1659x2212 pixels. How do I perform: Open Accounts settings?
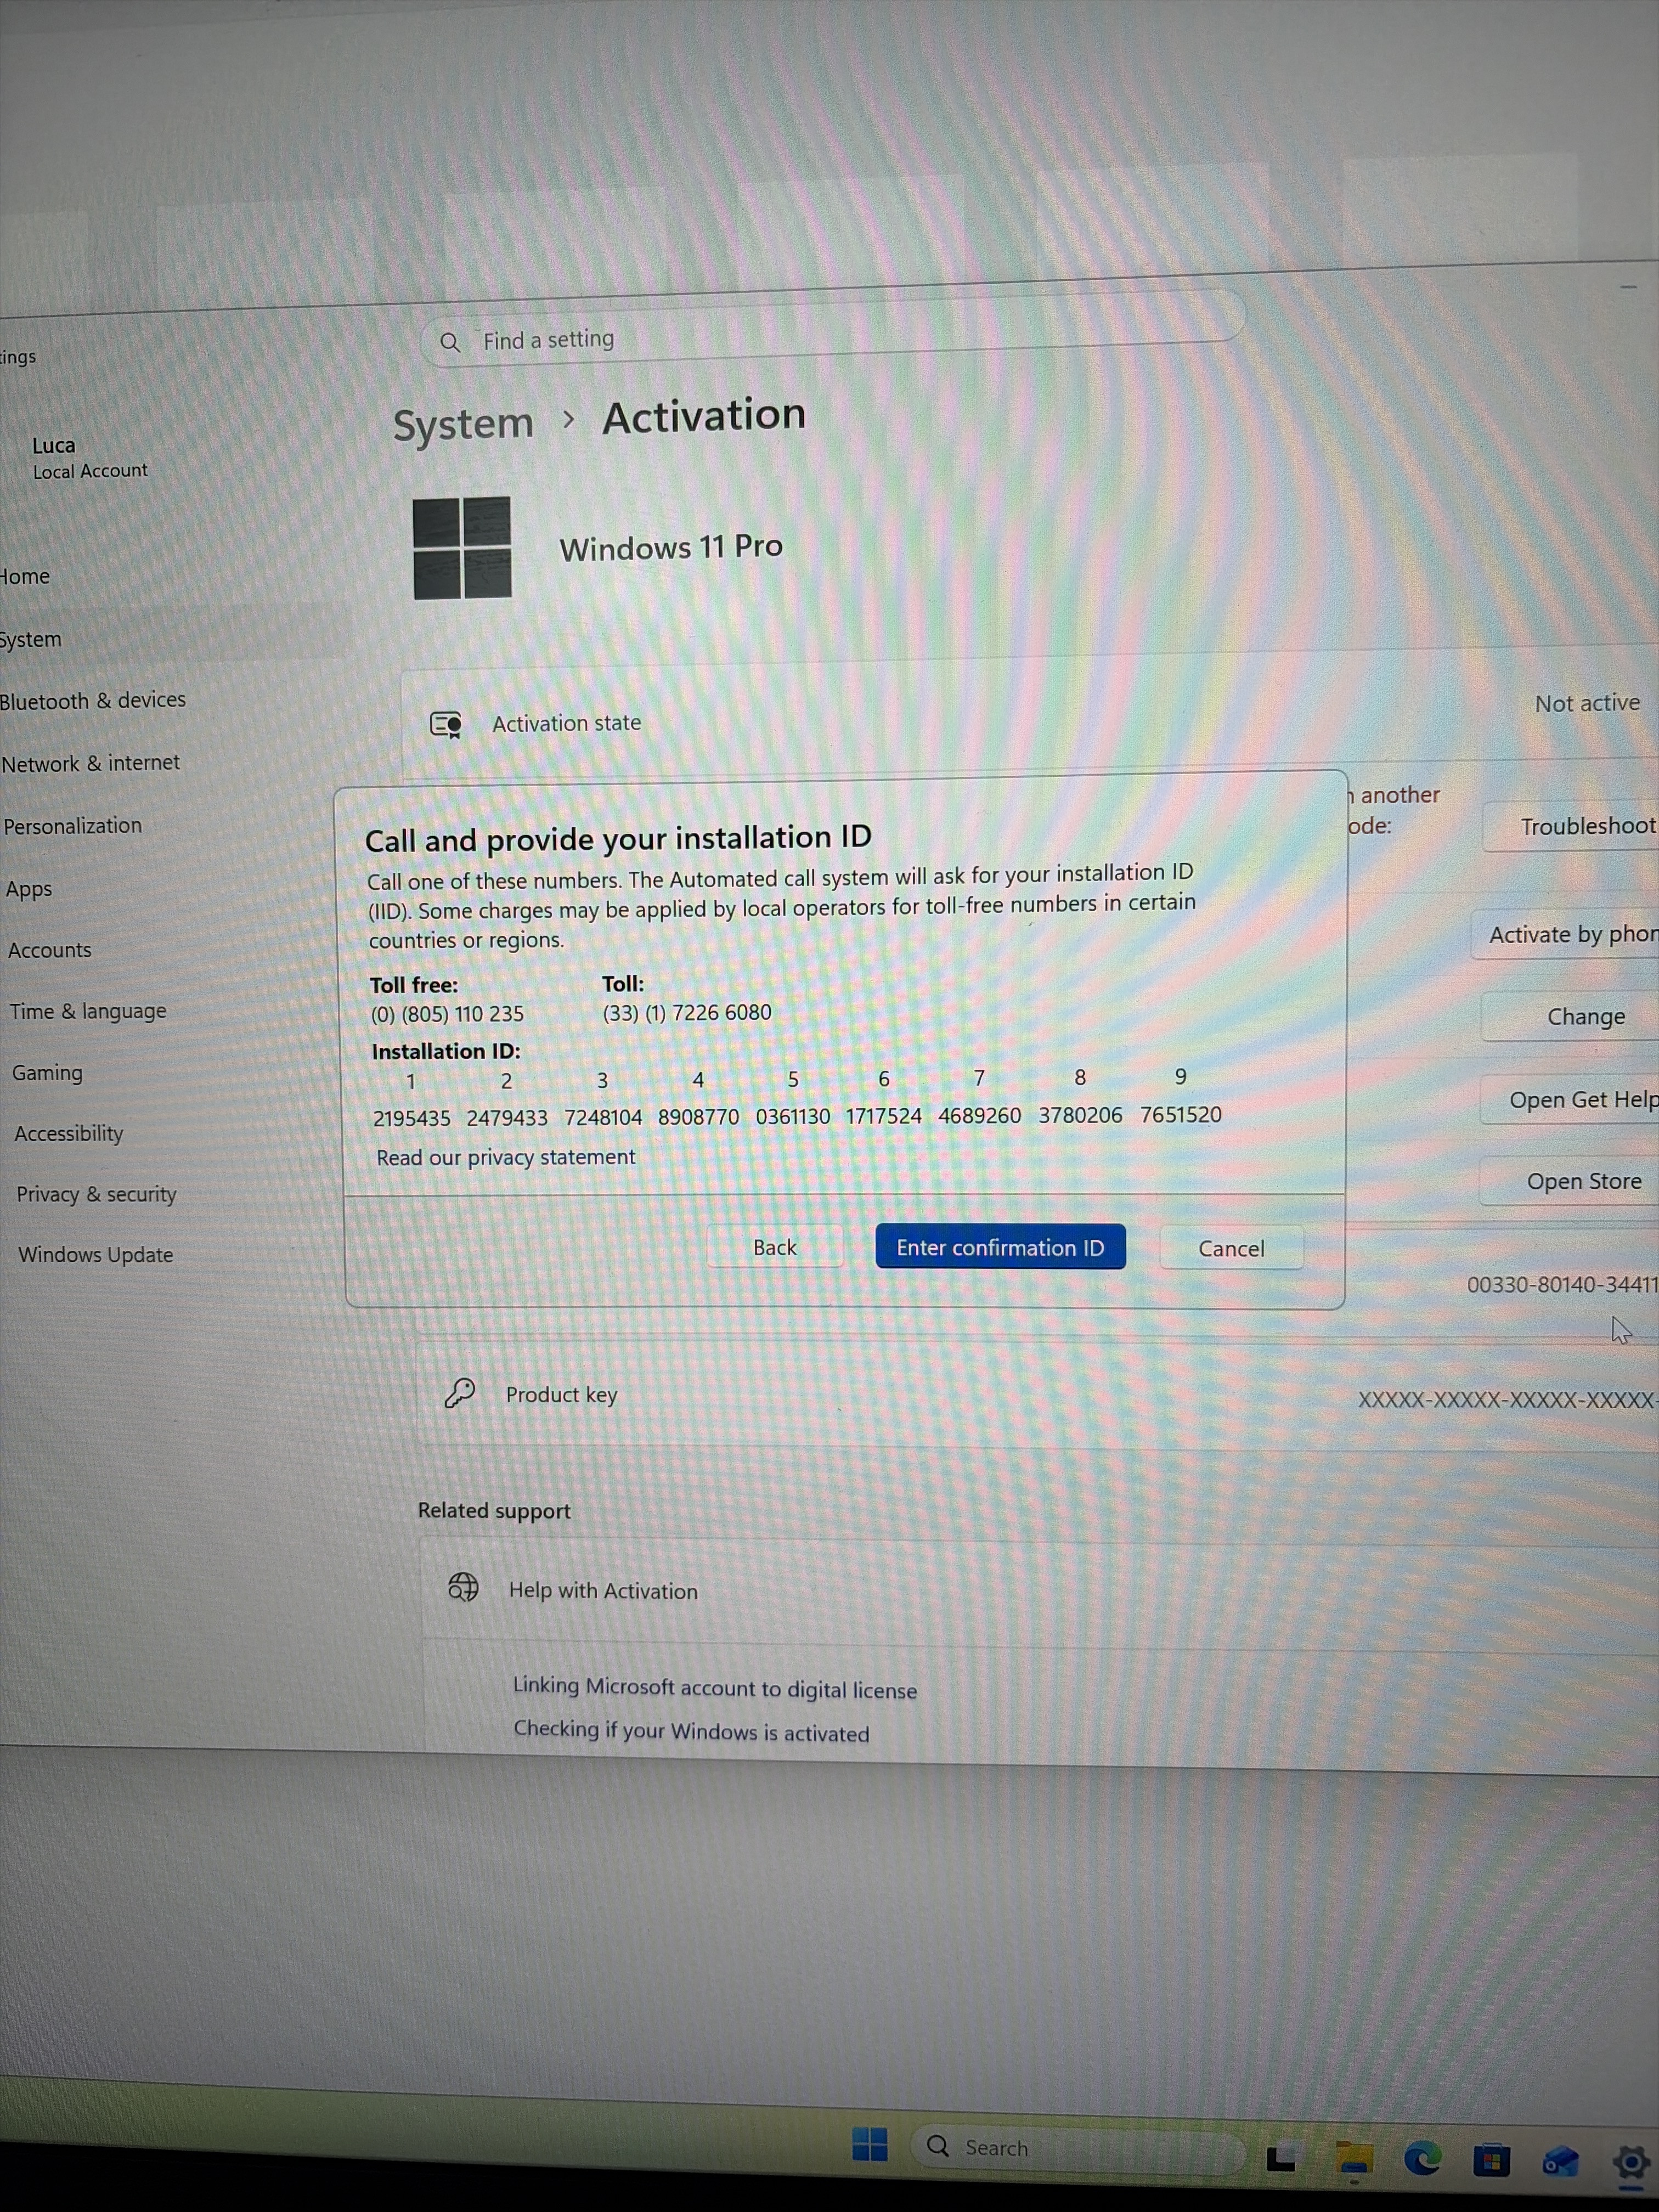(50, 950)
